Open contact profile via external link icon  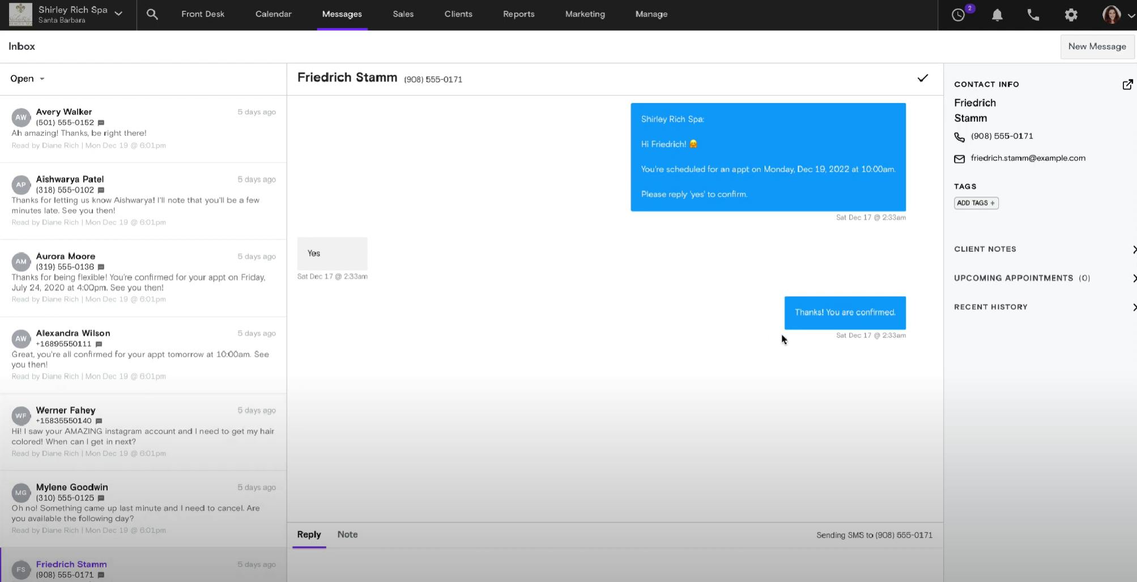[1127, 84]
